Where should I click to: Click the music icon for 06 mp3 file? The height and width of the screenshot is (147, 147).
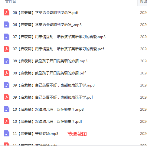pos(7,24)
